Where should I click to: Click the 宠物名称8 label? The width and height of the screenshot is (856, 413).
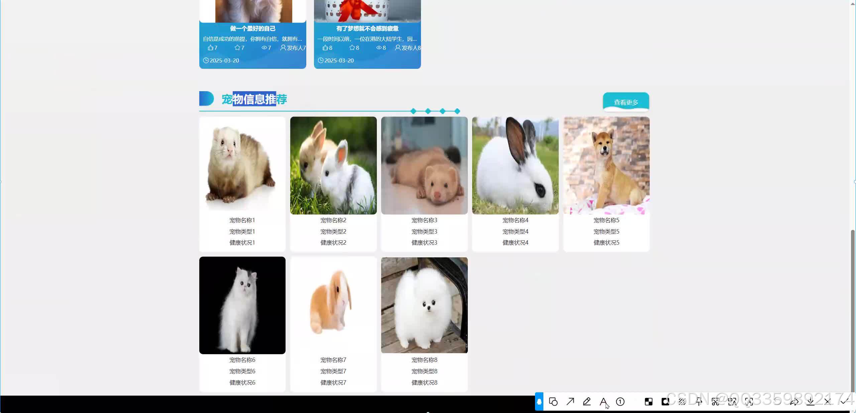pos(424,360)
